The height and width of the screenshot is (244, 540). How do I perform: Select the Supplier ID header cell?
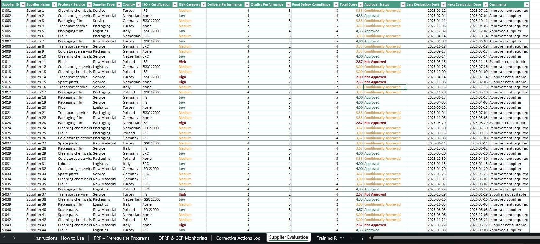click(x=13, y=4)
